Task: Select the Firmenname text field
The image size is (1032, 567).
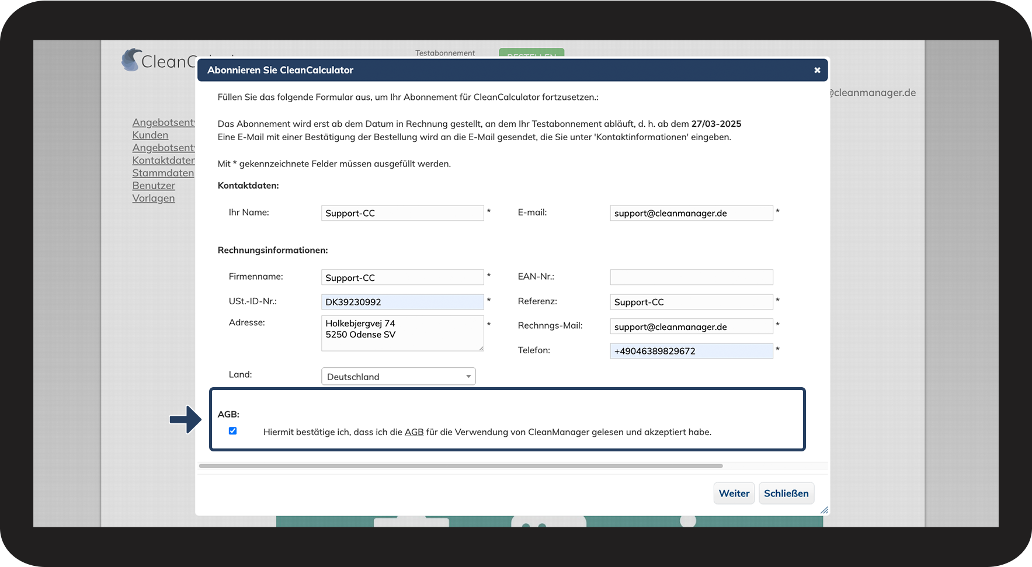Action: (x=402, y=278)
